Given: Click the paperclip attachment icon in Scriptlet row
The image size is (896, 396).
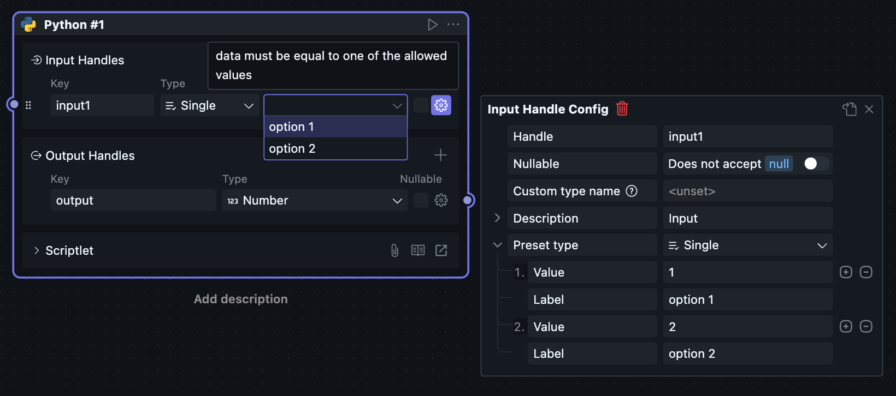Looking at the screenshot, I should coord(394,250).
